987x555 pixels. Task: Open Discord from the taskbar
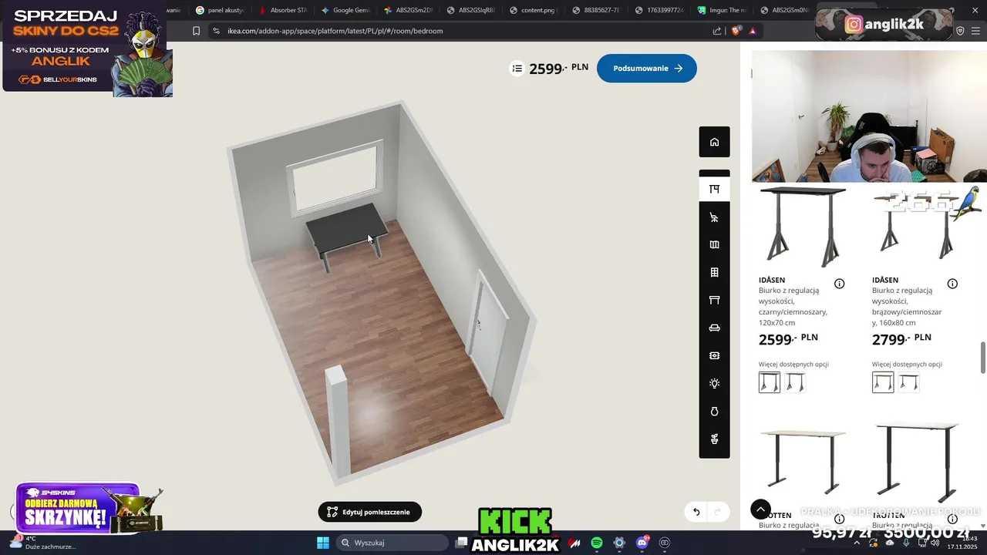pos(642,543)
